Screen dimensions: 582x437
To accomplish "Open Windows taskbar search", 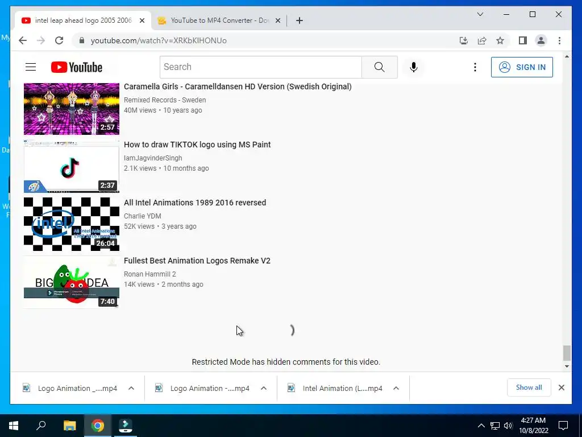I will (41, 426).
